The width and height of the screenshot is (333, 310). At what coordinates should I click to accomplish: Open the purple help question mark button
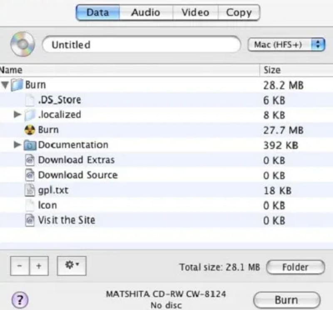point(20,299)
